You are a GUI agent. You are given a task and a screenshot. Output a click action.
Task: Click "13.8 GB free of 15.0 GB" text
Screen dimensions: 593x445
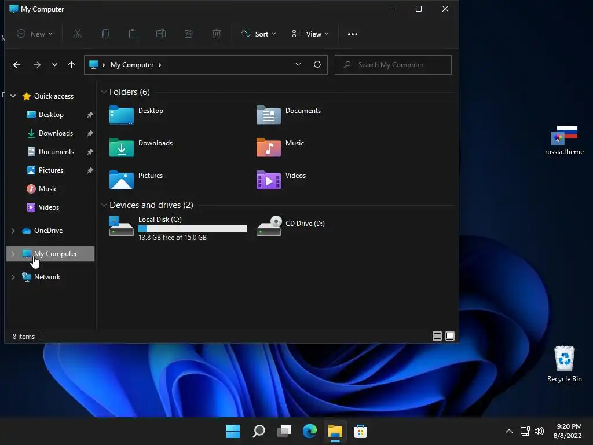[x=173, y=237]
